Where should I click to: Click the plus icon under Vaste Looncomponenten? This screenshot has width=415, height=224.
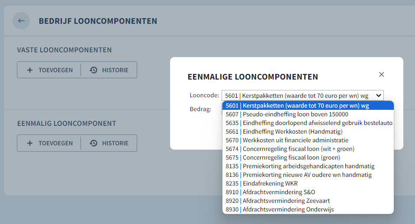point(30,70)
